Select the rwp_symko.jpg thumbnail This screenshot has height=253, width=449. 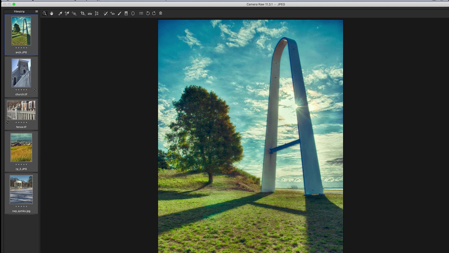click(21, 190)
